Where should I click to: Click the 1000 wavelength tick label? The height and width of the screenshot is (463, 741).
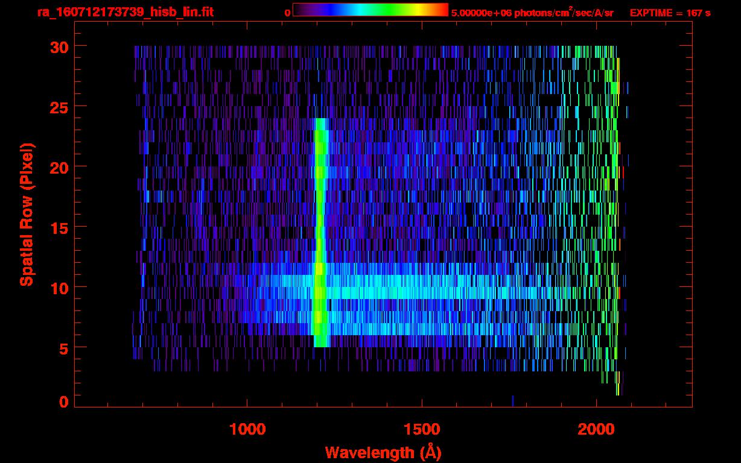[x=247, y=429]
